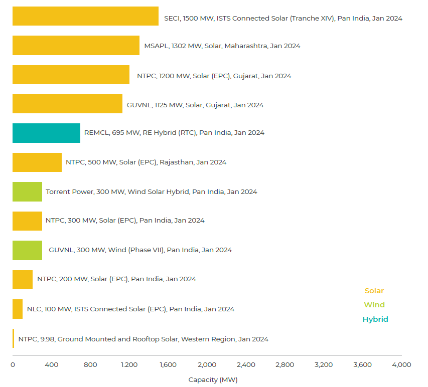Toggle the Wind legend entry

[x=374, y=305]
